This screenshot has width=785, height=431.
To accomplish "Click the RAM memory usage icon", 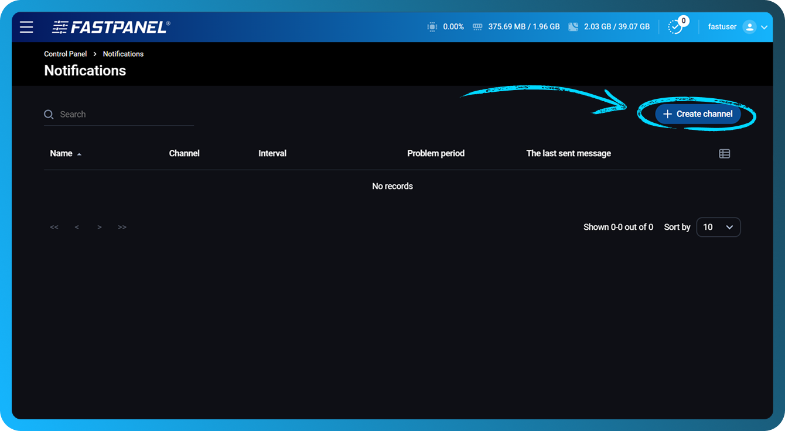I will 477,27.
